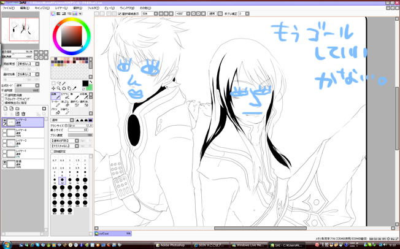
Task: Enable the 不透明度保護 checkbox
Action: coord(3,95)
